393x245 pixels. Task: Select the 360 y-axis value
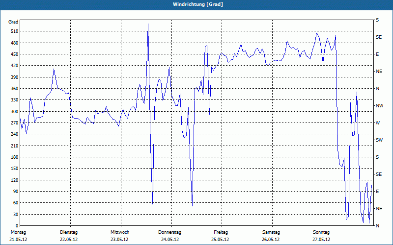(x=15, y=89)
